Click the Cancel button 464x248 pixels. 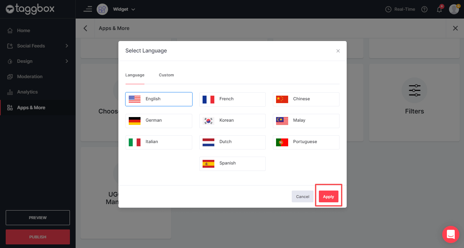coord(302,197)
